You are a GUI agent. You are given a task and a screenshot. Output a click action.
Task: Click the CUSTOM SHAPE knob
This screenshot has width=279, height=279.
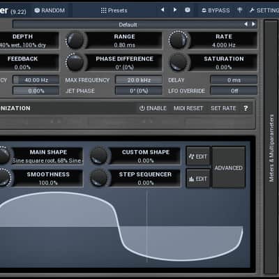tap(99, 156)
